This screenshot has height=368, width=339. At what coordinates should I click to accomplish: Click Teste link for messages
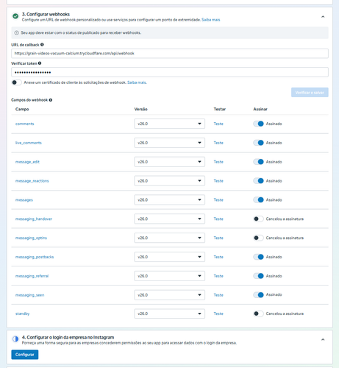coord(218,199)
